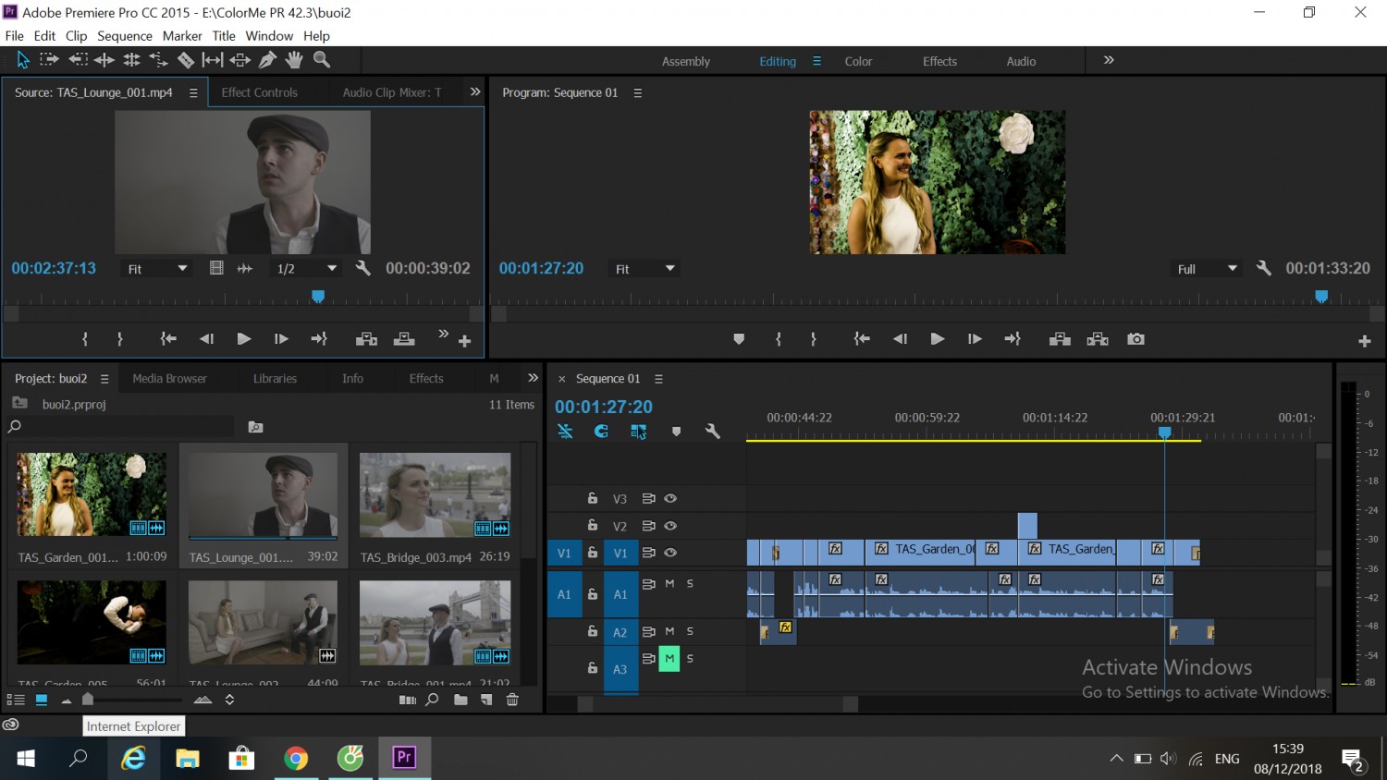Open Source Monitor Fit zoom dropdown
The height and width of the screenshot is (780, 1387).
(x=157, y=269)
